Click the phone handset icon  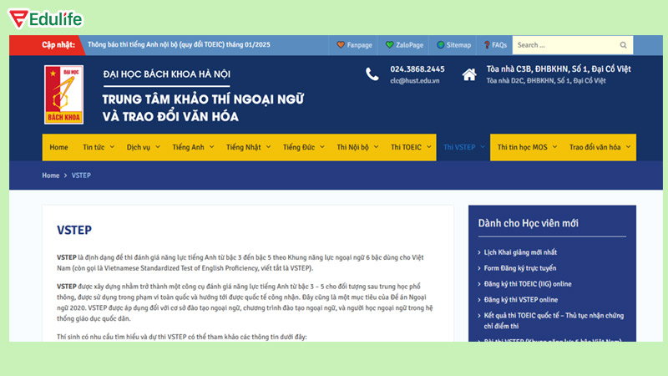point(372,74)
